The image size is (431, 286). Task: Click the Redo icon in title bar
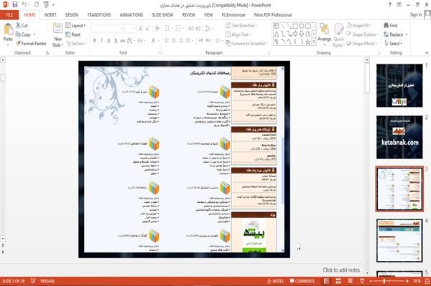pos(37,5)
